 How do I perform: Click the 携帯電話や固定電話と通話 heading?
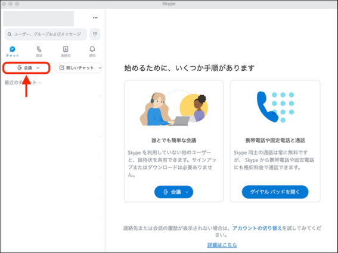coord(275,140)
